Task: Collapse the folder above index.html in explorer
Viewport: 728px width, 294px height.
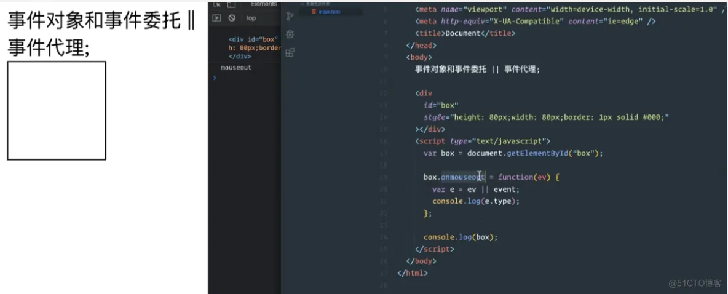Action: pyautogui.click(x=317, y=4)
